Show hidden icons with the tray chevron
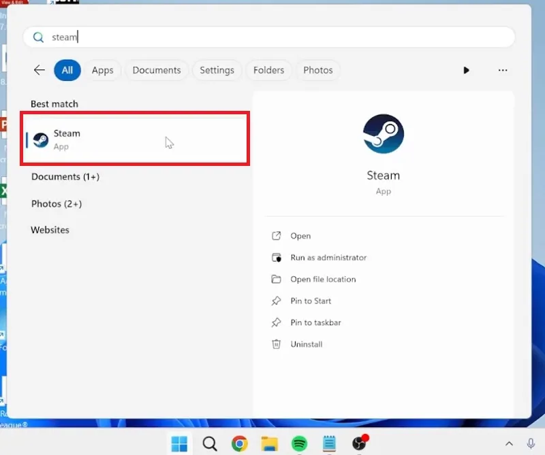 tap(509, 444)
